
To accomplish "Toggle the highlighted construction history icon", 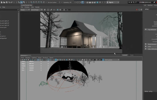I will click(x=82, y=2).
